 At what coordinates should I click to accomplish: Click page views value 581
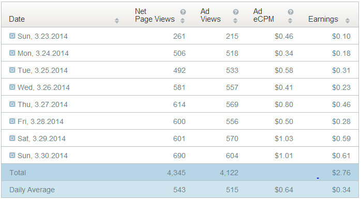[179, 87]
